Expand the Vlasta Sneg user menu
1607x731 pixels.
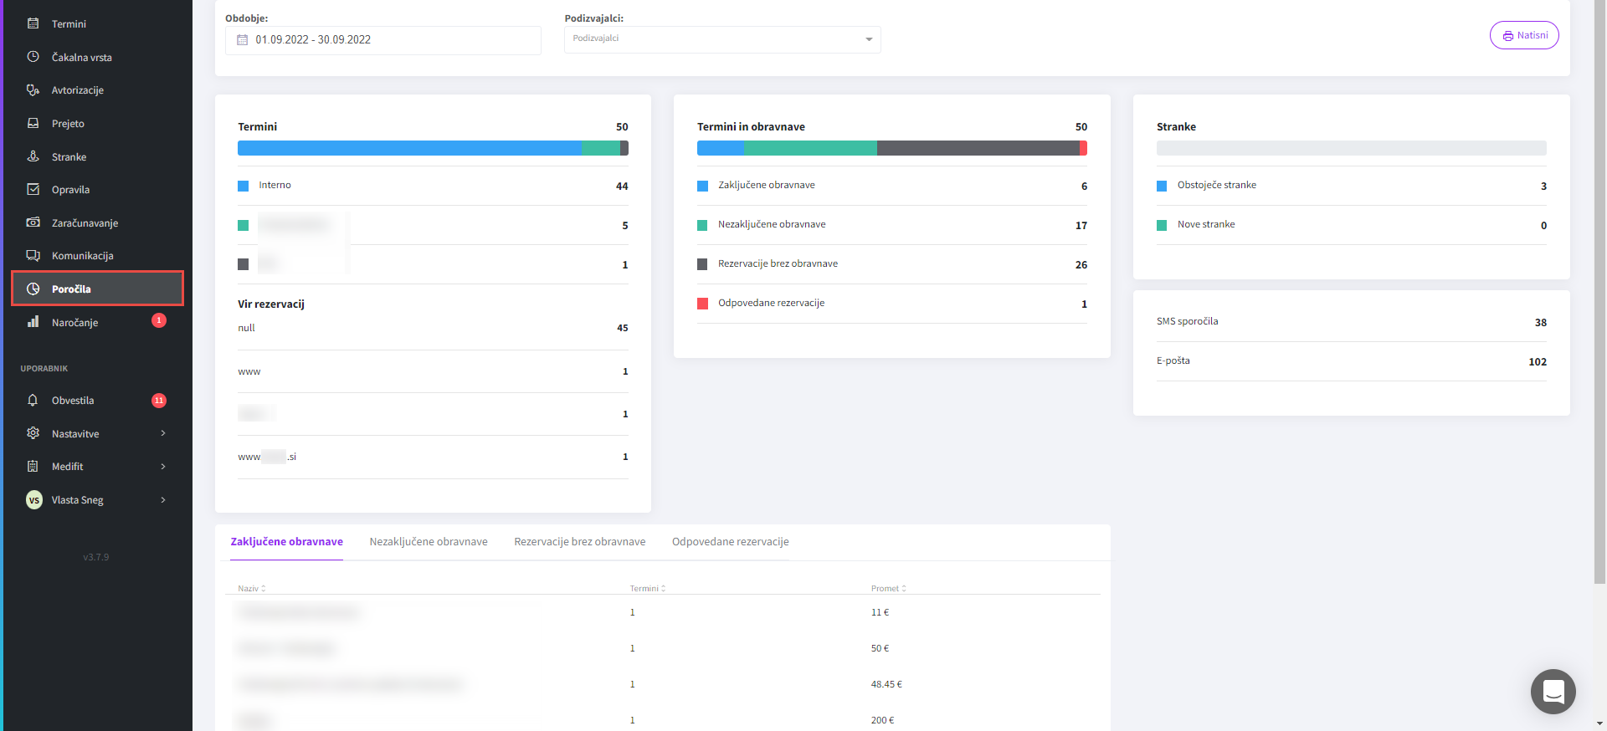(x=163, y=499)
